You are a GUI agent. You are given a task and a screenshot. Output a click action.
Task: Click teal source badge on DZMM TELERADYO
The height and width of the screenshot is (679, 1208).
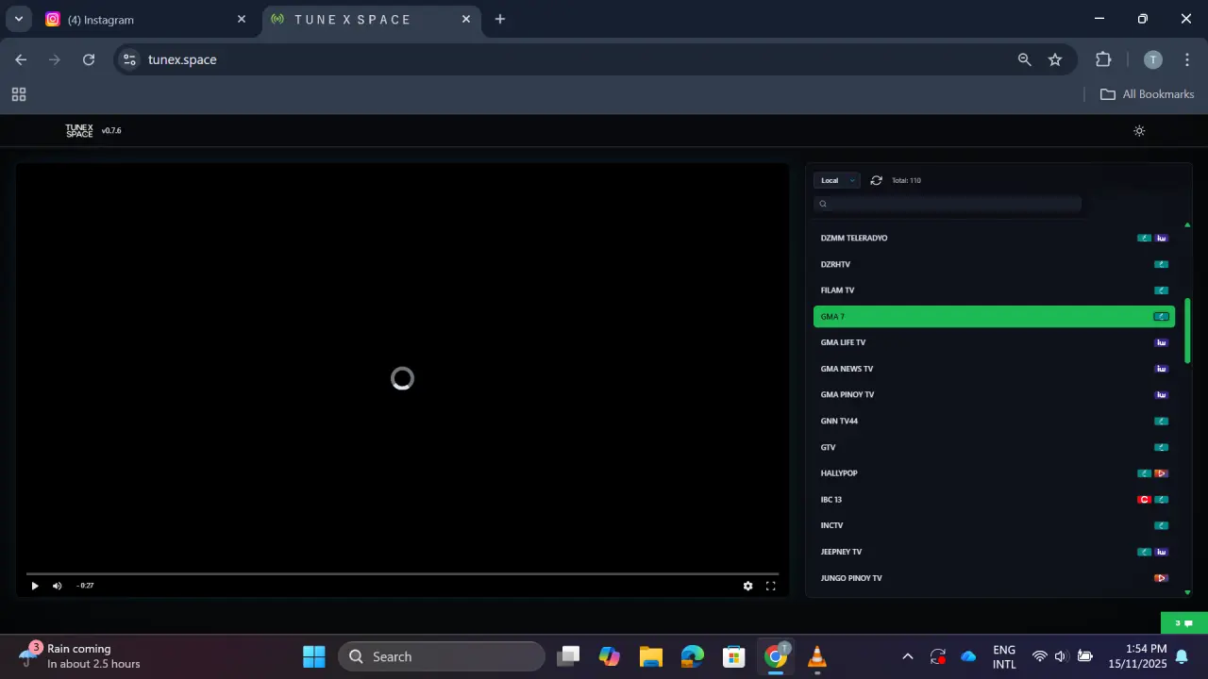point(1144,238)
